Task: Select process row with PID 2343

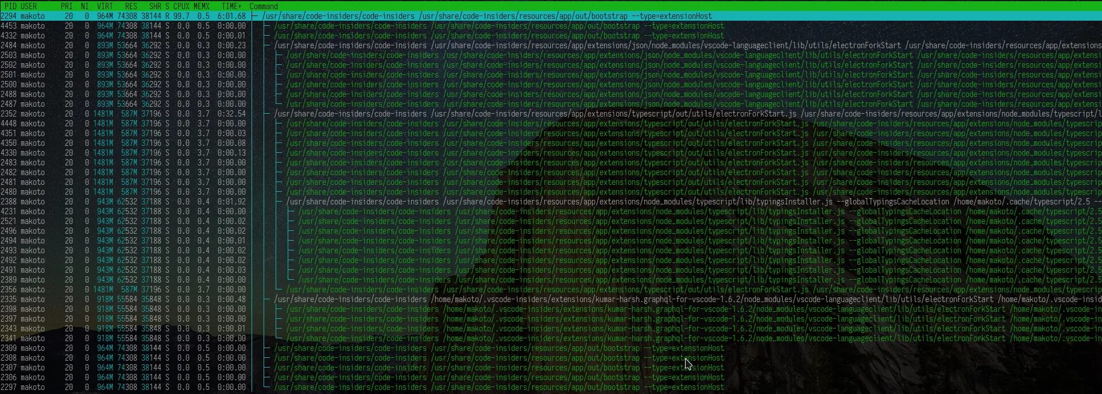Action: pos(551,329)
